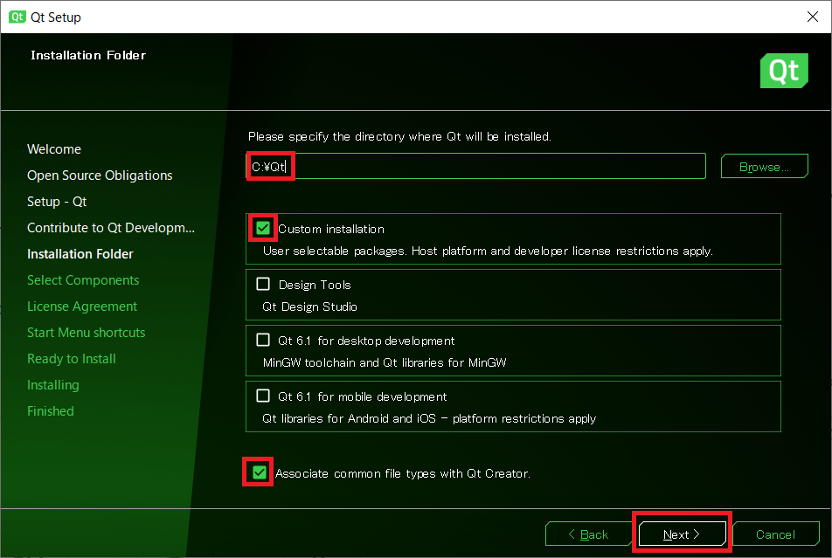Click the Ready to Install step
This screenshot has height=558, width=832.
coord(72,359)
